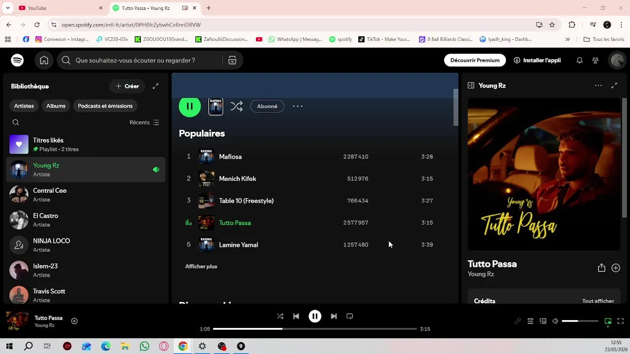This screenshot has height=354, width=630.
Task: Open the queue icon in player bar
Action: click(x=530, y=321)
